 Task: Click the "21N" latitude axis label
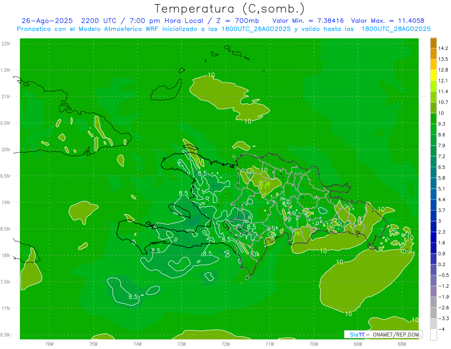6,96
